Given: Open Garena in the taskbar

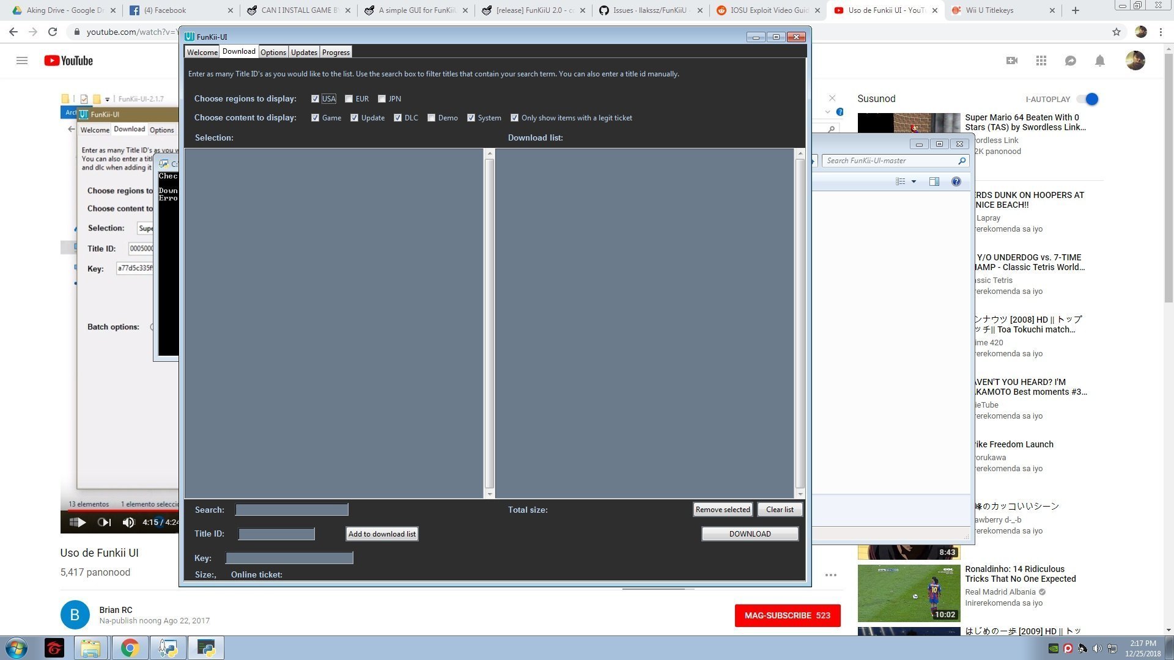Looking at the screenshot, I should click(x=54, y=648).
